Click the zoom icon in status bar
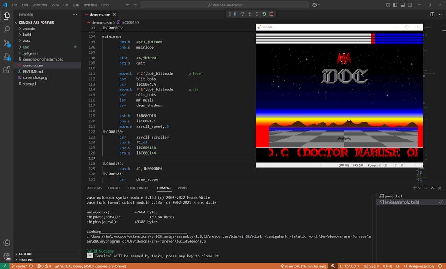The image size is (446, 269). tap(333, 266)
